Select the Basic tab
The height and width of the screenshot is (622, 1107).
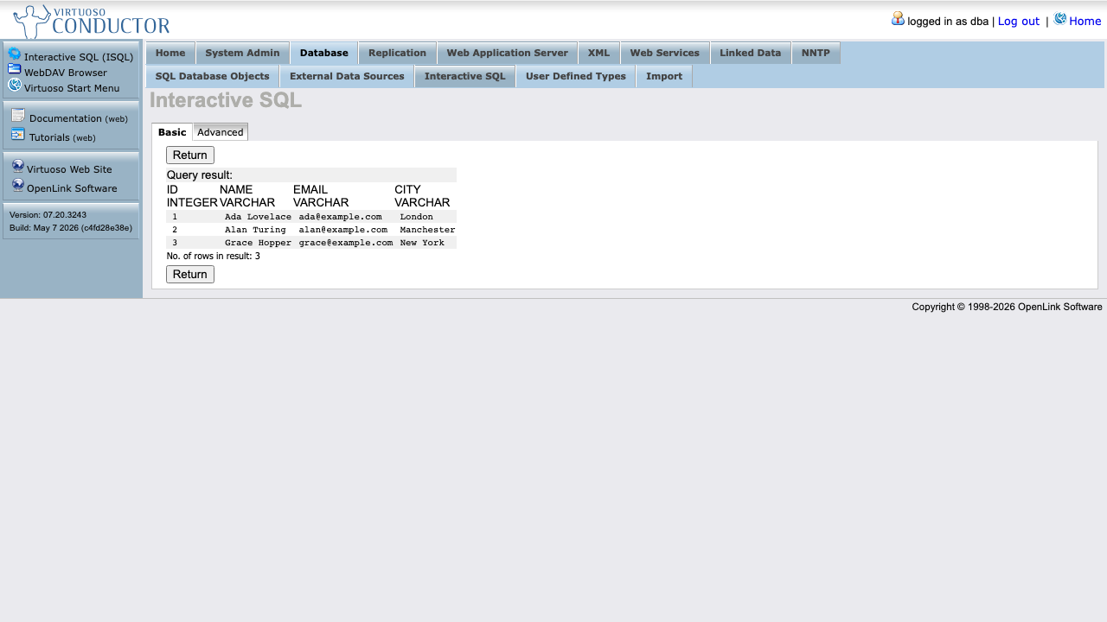click(x=172, y=132)
